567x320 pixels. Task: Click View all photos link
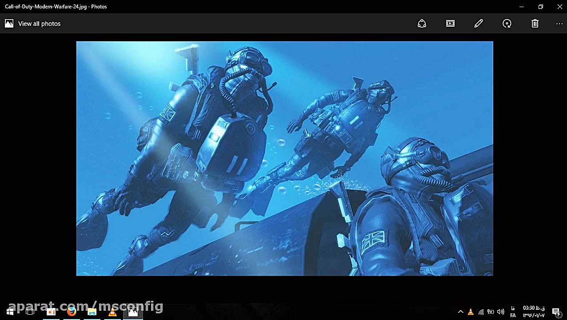tap(33, 24)
